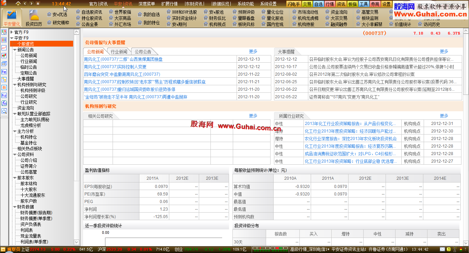
Task: Open the 投资日历 calendar icon
Action: [x=34, y=18]
